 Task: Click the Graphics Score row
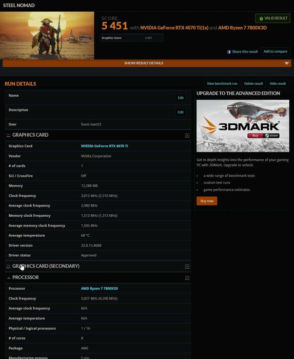[x=132, y=38]
